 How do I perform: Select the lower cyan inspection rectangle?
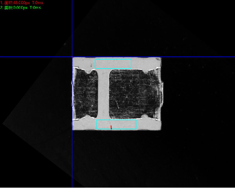click(116, 125)
